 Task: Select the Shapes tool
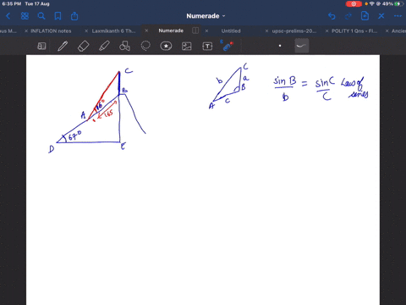point(124,46)
